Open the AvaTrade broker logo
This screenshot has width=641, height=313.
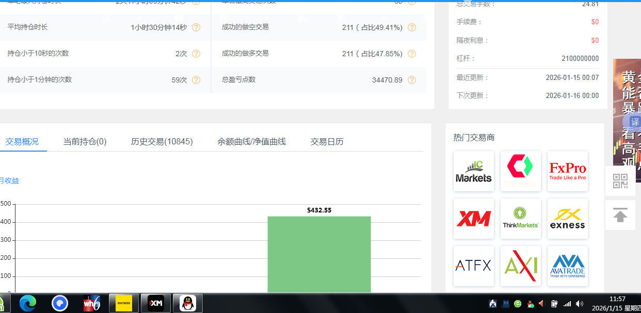point(567,266)
